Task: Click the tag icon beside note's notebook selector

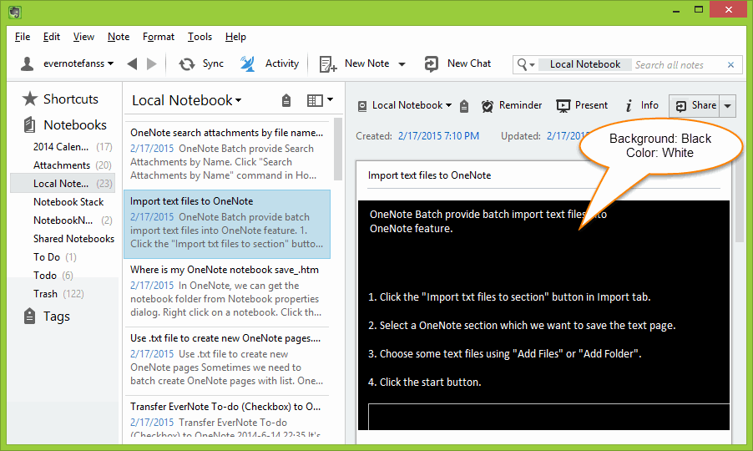Action: click(x=464, y=106)
